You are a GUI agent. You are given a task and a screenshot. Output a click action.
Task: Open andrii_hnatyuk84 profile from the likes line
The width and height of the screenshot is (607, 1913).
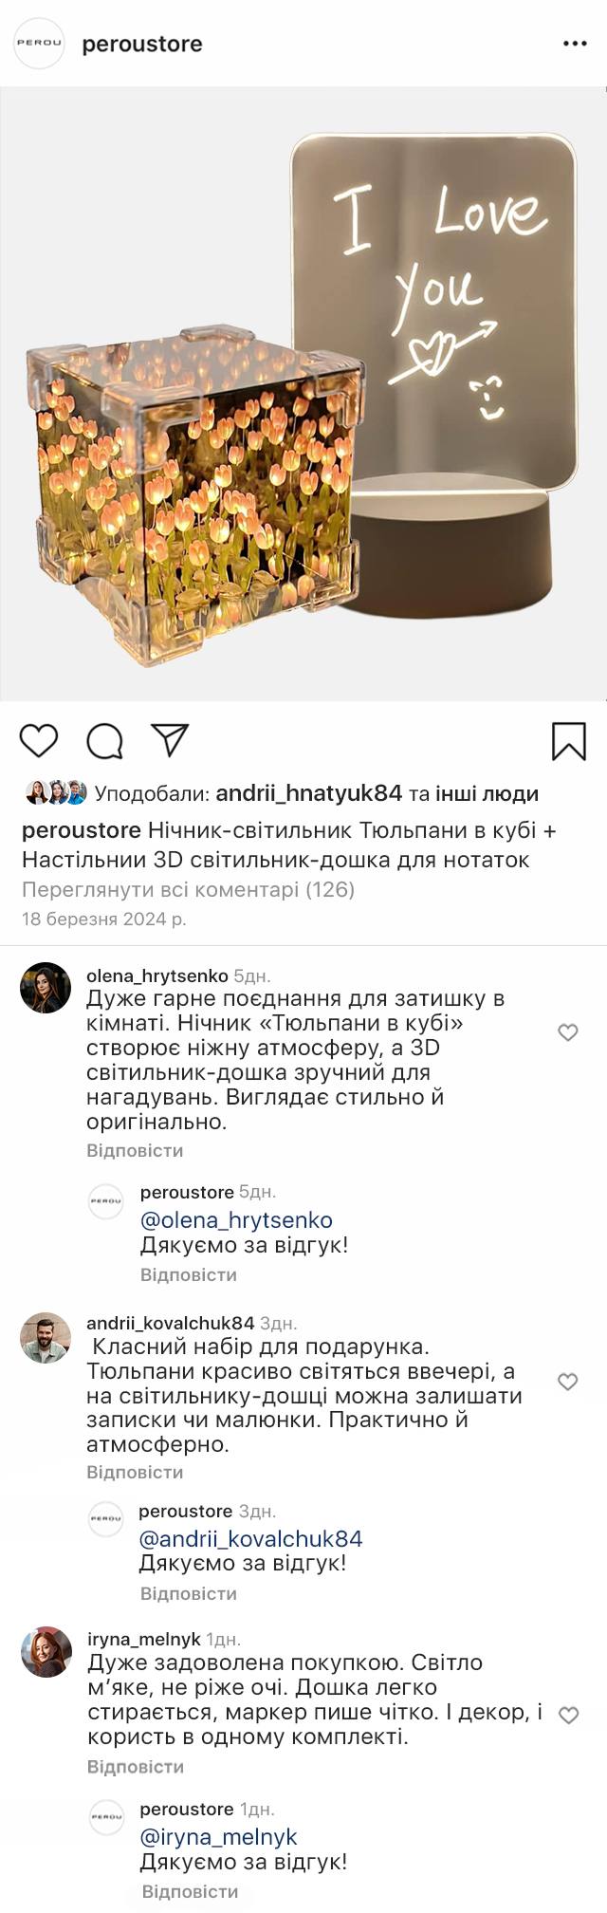click(x=309, y=793)
